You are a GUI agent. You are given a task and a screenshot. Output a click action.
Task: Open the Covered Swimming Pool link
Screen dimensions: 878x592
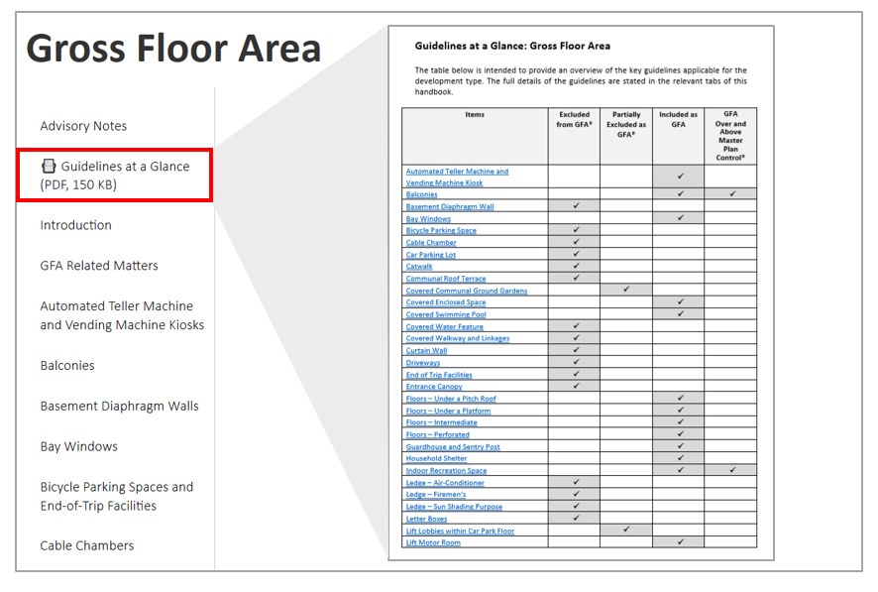click(x=446, y=314)
